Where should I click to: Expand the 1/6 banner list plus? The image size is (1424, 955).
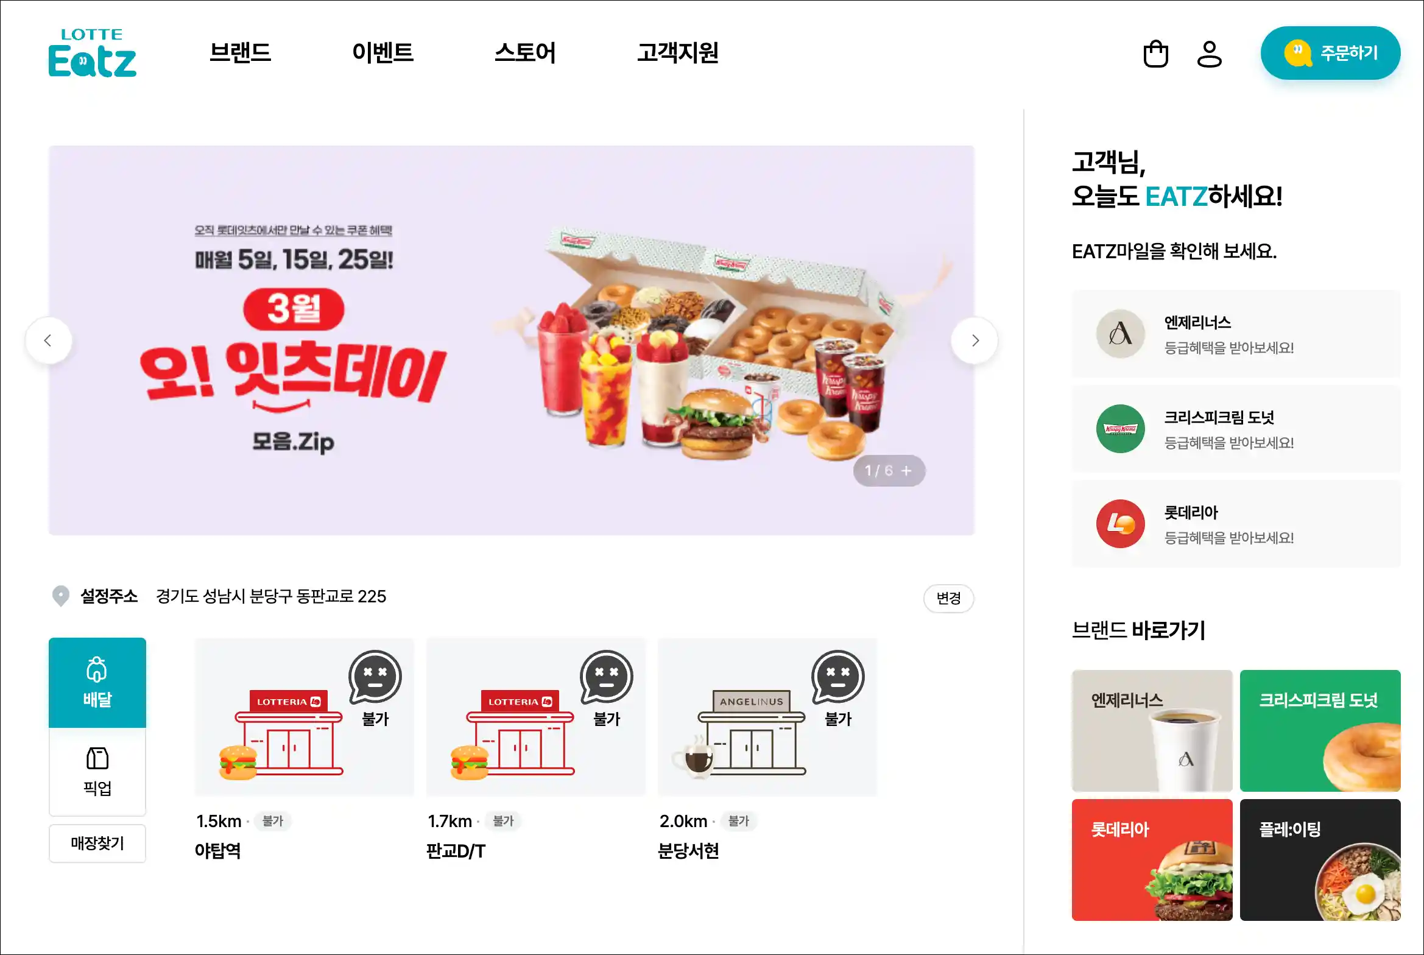(906, 471)
